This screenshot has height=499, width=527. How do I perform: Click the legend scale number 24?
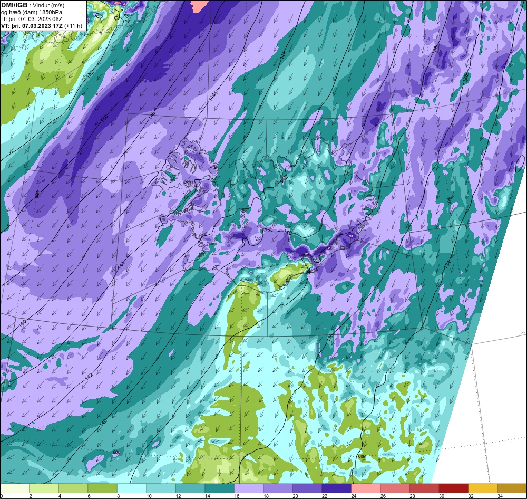(x=354, y=496)
